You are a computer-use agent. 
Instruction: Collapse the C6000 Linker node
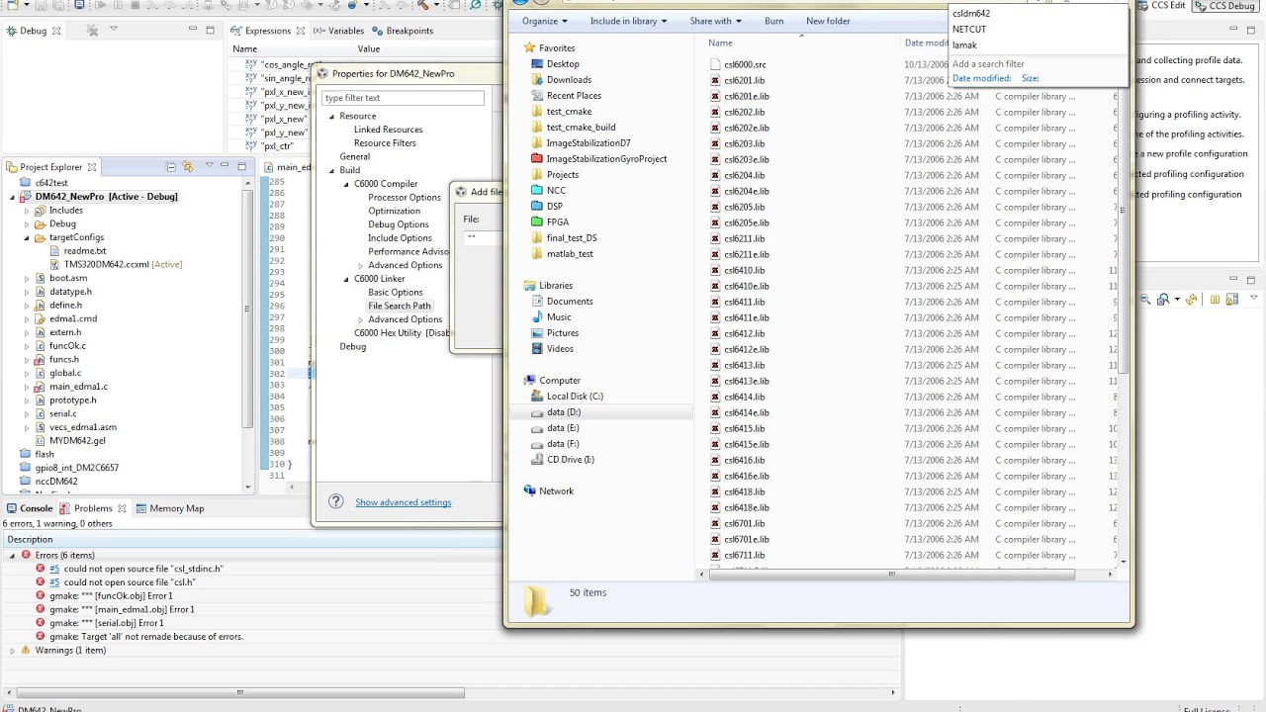click(x=346, y=279)
